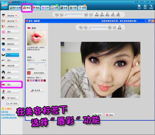155x135 pixels.
Task: Select the 消除红眼 red-eye removal button
Action: [12, 66]
